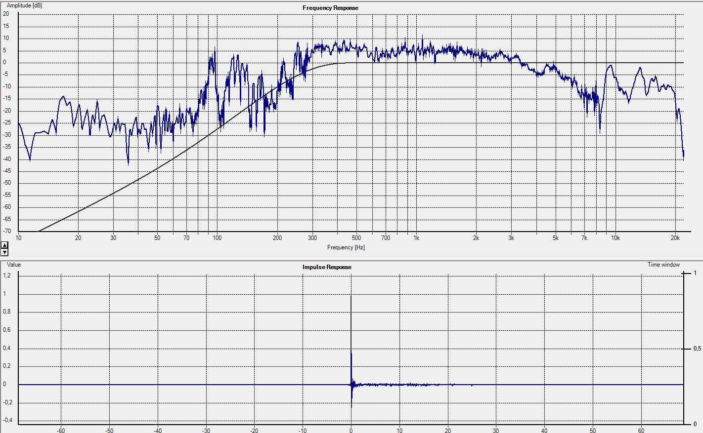703x433 pixels.
Task: Click the down arrow button below the frequency chart
Action: (4, 252)
